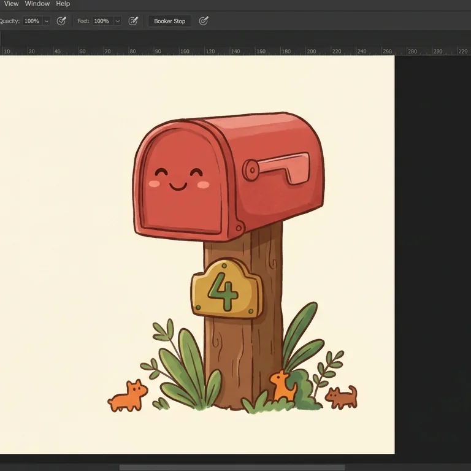Expand the Opacity dropdown arrow
Viewport: 471px width, 471px height.
[x=46, y=21]
